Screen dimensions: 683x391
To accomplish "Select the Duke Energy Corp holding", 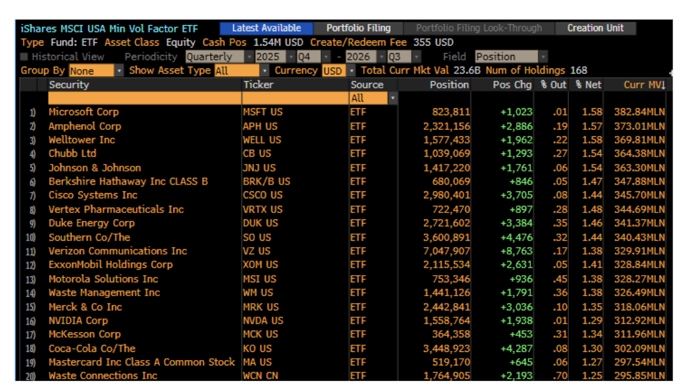I will [x=91, y=224].
